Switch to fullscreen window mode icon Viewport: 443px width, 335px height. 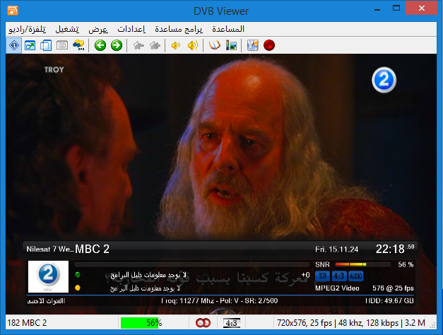[30, 45]
